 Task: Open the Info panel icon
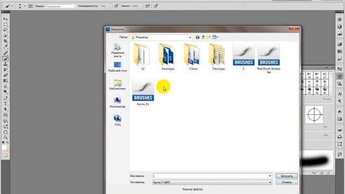tap(340, 27)
